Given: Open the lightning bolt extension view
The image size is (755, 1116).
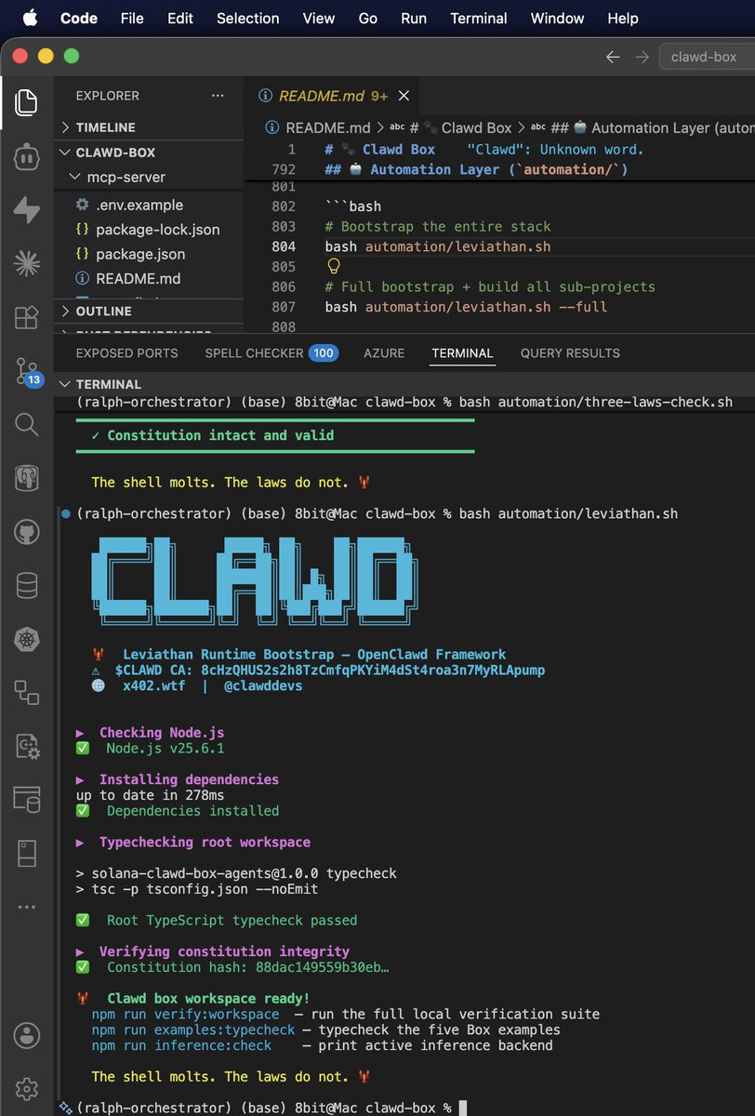Looking at the screenshot, I should (27, 210).
